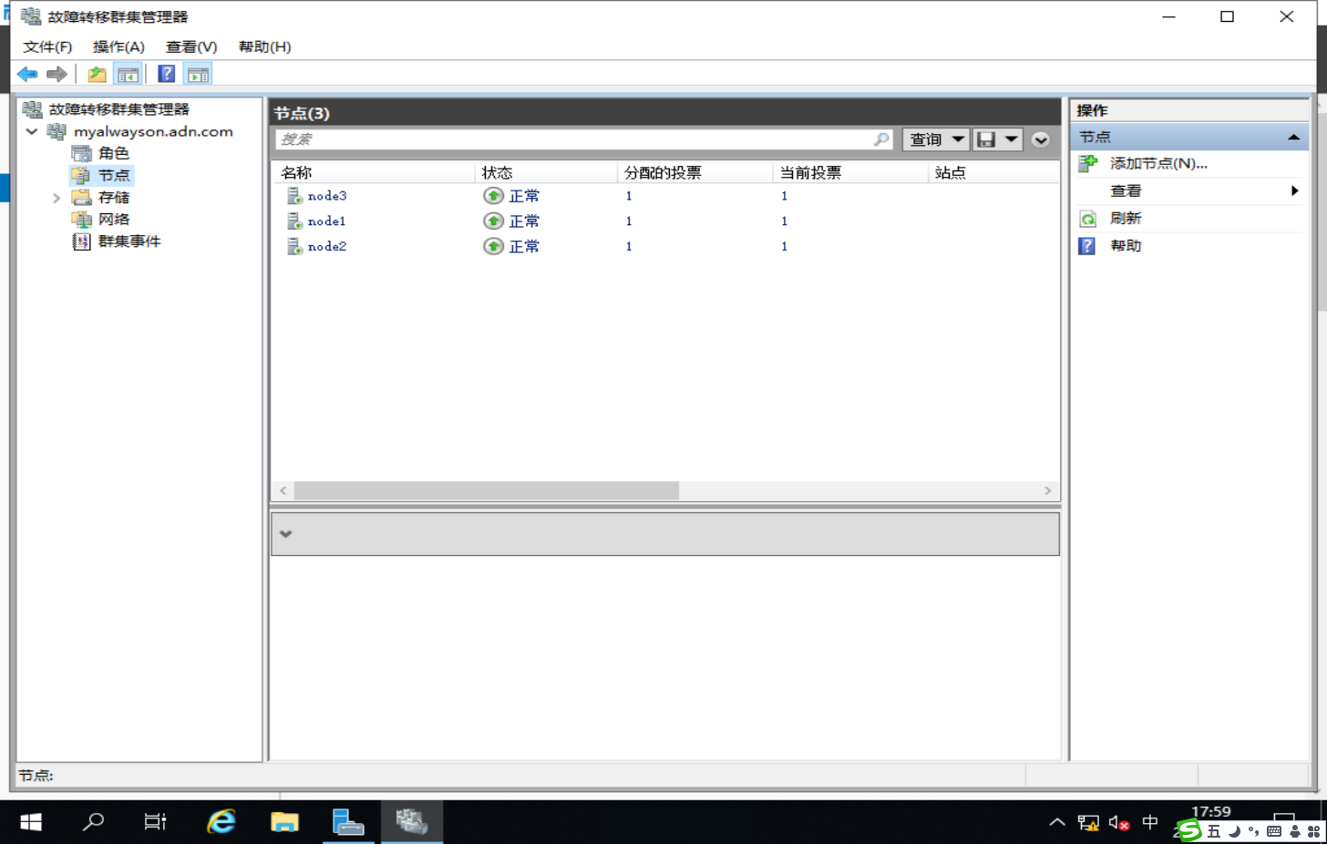Select the 故障转移群集管理器 root tree node

point(118,109)
